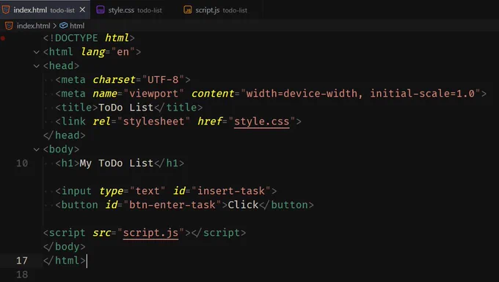Switch to the index.html tab
Image resolution: width=499 pixels, height=282 pixels.
[44, 10]
